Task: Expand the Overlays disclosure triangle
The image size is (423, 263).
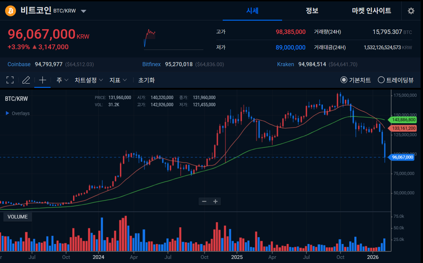Action: (x=7, y=113)
